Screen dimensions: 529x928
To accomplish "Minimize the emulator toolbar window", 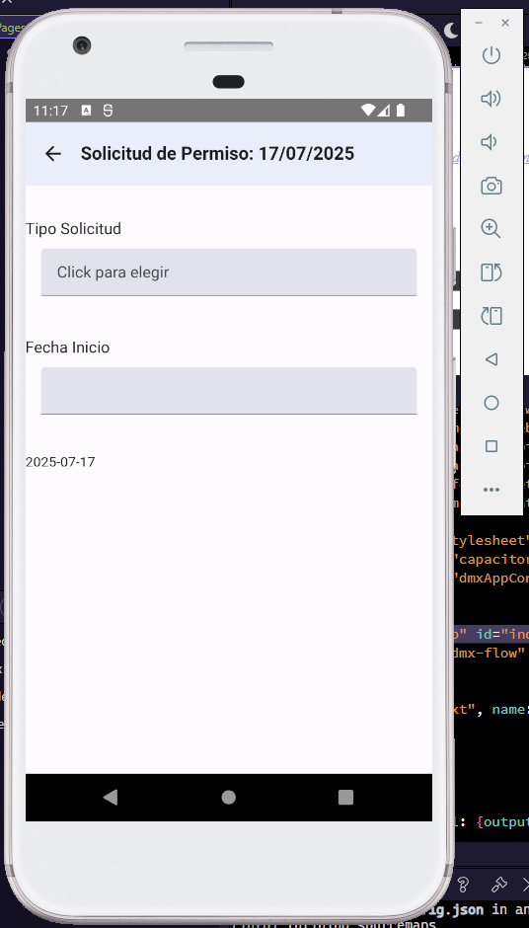I will point(479,23).
